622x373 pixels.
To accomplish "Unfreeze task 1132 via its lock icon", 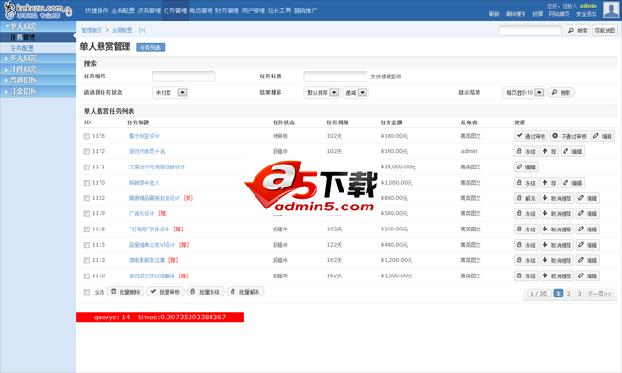I will (519, 198).
